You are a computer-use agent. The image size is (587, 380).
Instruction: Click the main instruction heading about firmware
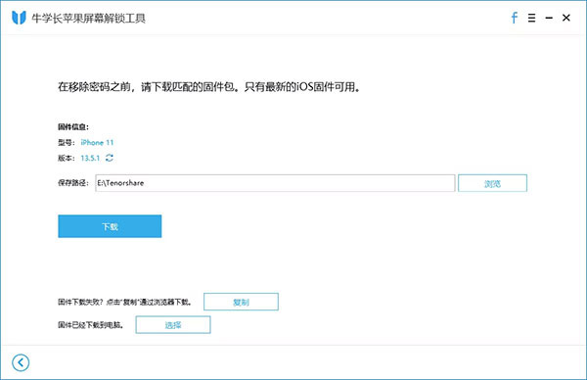209,87
